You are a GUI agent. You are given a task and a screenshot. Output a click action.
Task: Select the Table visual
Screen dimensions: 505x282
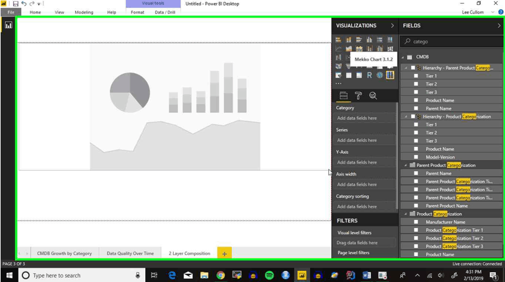(x=349, y=76)
